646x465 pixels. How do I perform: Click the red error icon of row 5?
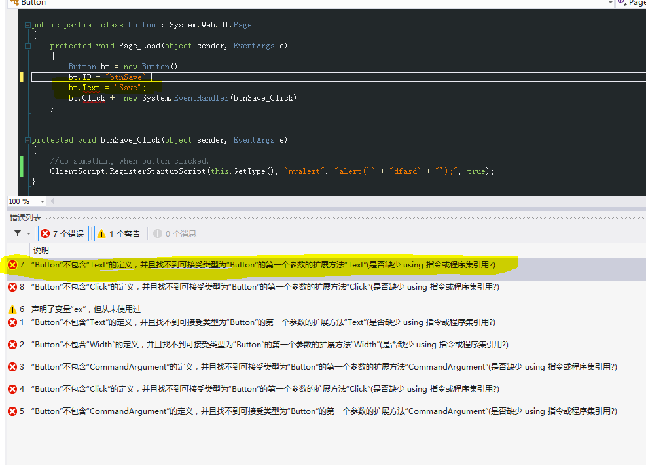point(12,411)
